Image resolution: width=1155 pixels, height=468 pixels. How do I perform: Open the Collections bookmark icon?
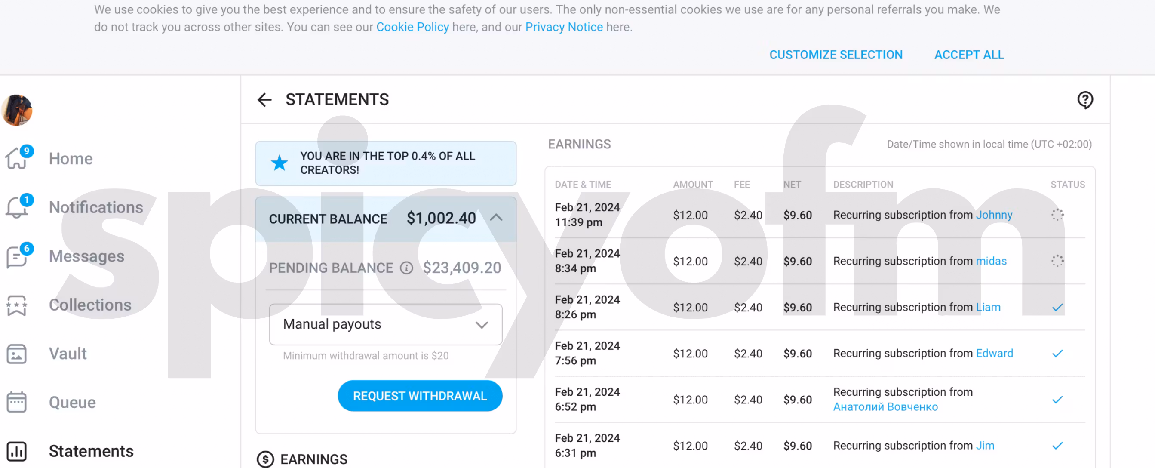17,305
